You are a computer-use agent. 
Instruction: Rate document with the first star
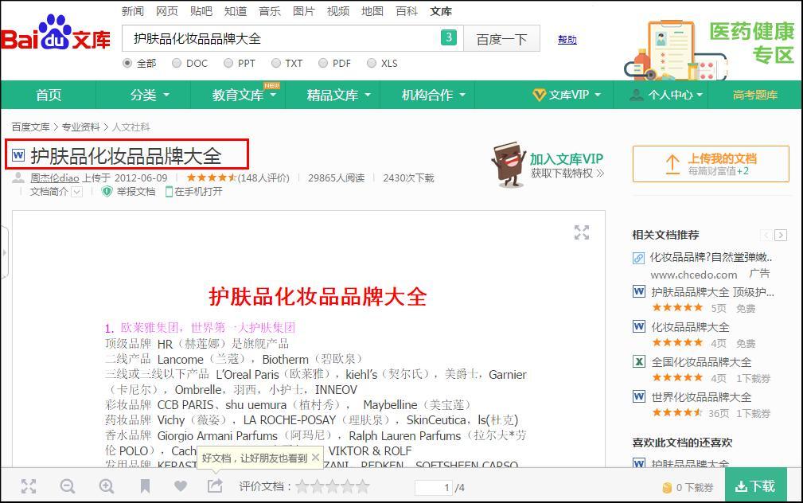pos(302,486)
